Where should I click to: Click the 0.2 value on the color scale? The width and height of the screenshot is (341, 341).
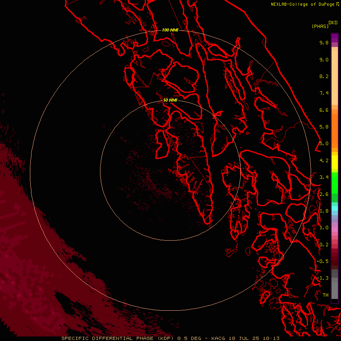click(x=324, y=245)
